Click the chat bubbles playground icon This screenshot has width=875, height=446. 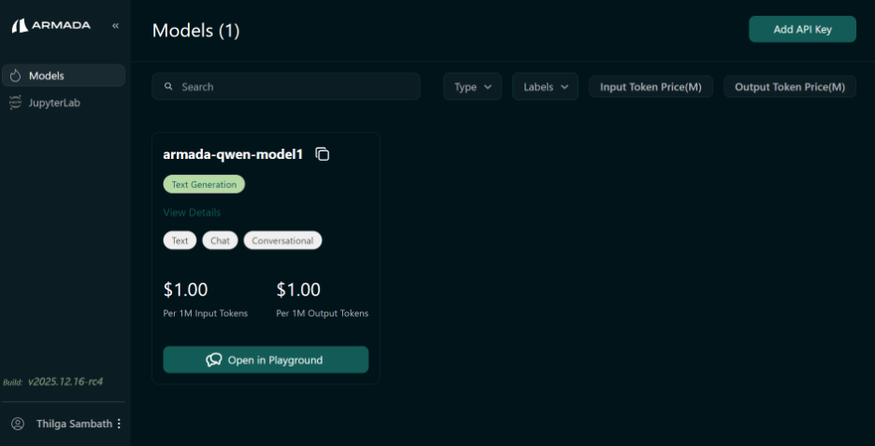(214, 360)
